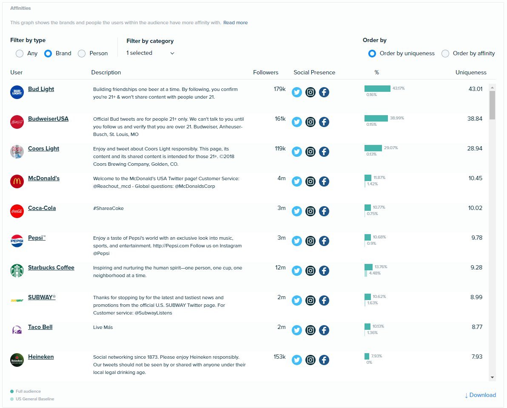Click the Pepsi logo thumbnail
This screenshot has height=408, width=507.
pos(17,241)
